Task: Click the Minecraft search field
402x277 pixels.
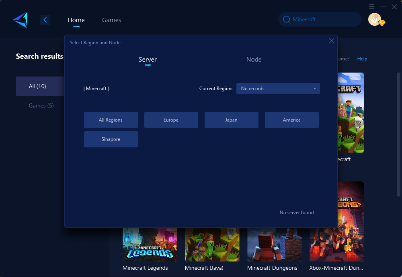Action: point(320,19)
